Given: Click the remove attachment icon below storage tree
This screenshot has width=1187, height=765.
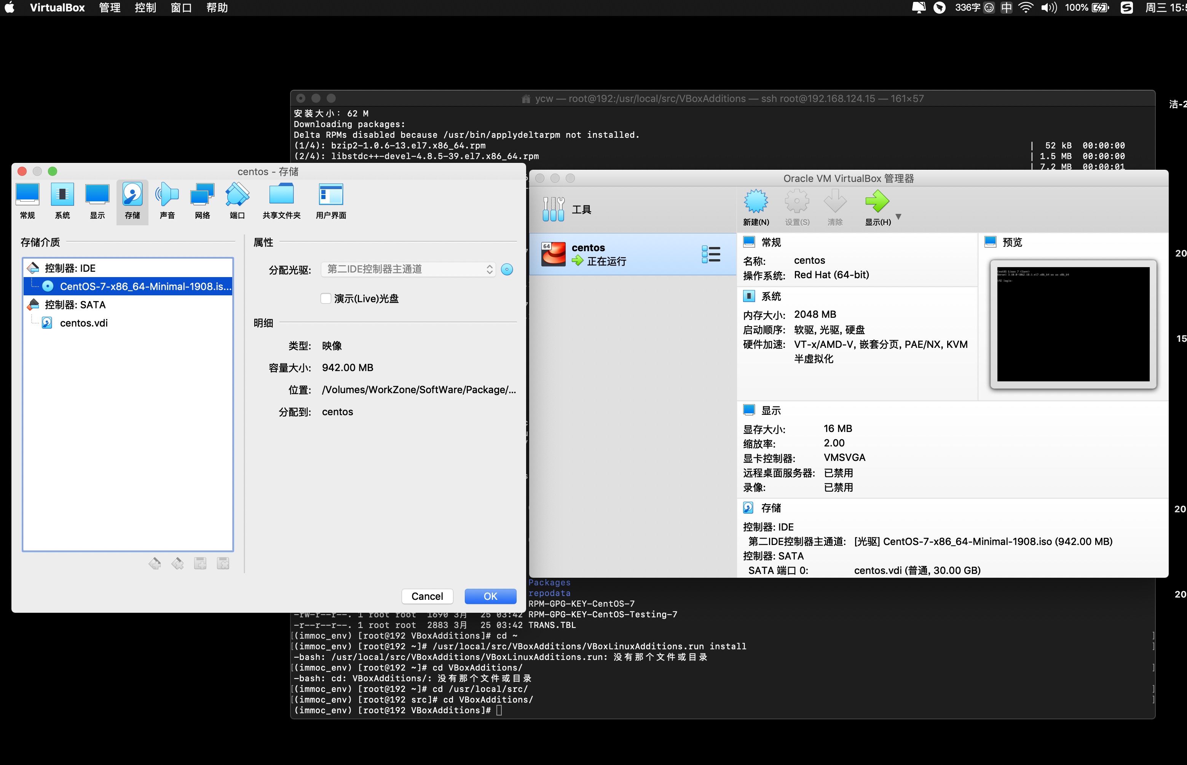Looking at the screenshot, I should click(223, 563).
